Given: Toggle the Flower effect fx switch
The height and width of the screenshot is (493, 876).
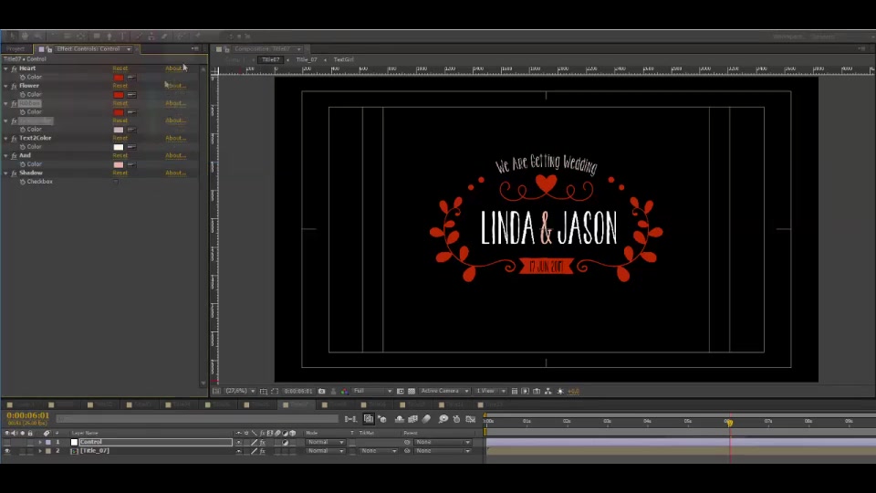Looking at the screenshot, I should coord(14,86).
